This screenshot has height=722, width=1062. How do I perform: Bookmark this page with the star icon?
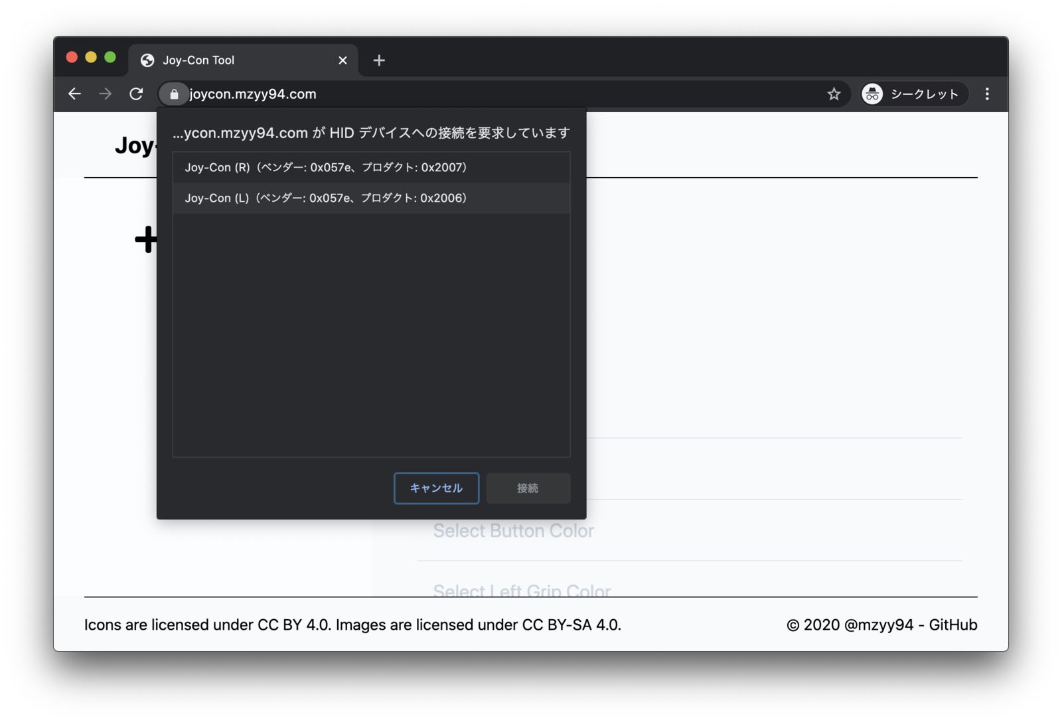(x=834, y=94)
